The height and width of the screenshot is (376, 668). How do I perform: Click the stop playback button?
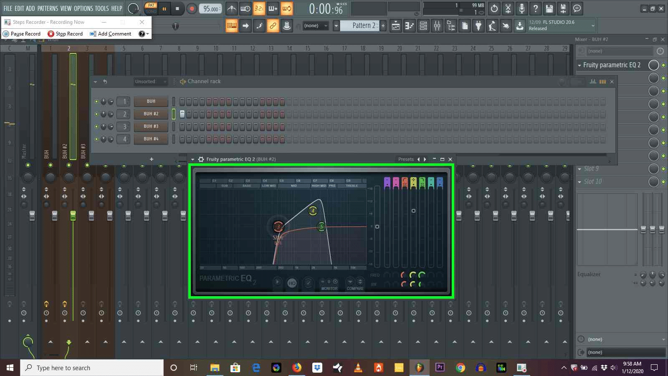click(x=177, y=8)
